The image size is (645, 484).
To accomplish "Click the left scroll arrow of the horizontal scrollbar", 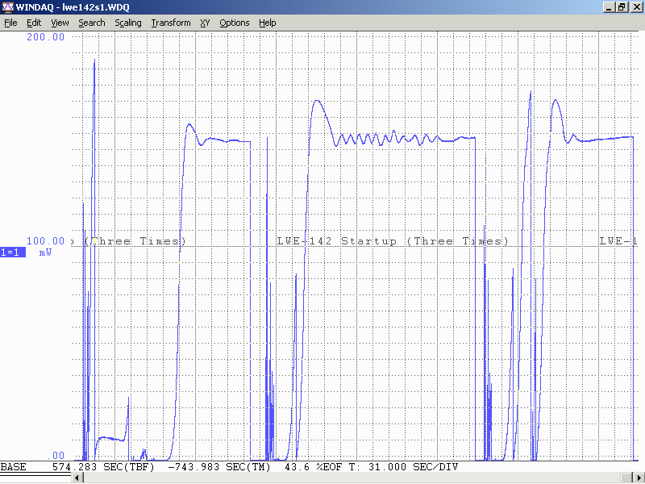I will (77, 478).
